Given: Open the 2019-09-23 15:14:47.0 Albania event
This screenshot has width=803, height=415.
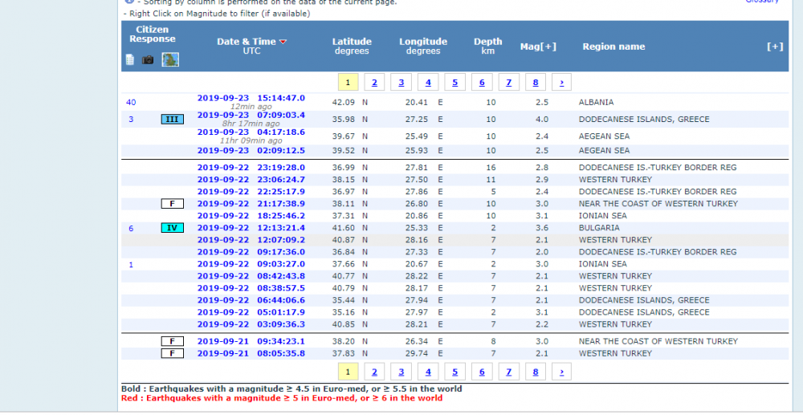Looking at the screenshot, I should pos(251,98).
